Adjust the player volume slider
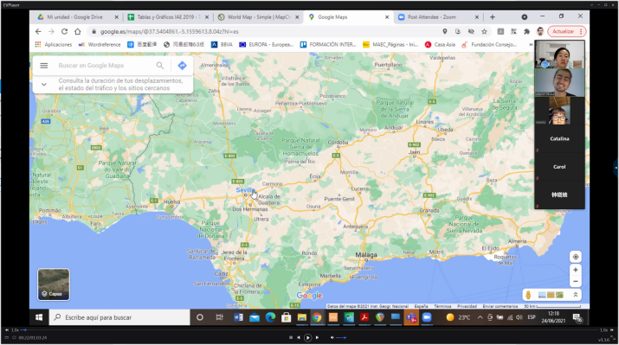619x345 pixels. [341, 337]
